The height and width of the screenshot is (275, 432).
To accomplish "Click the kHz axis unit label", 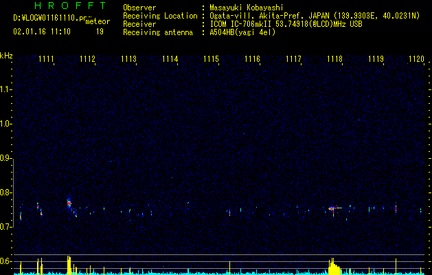I will 6,56.
